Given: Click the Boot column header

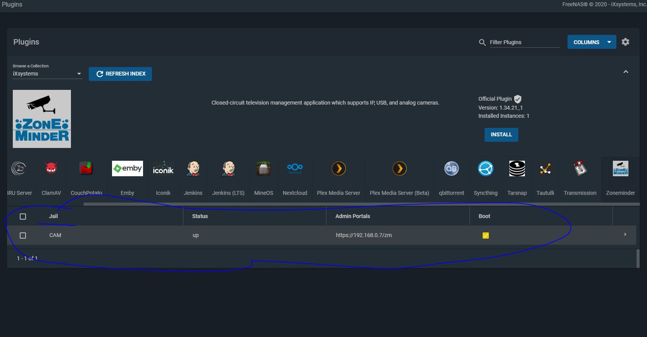Looking at the screenshot, I should 484,216.
